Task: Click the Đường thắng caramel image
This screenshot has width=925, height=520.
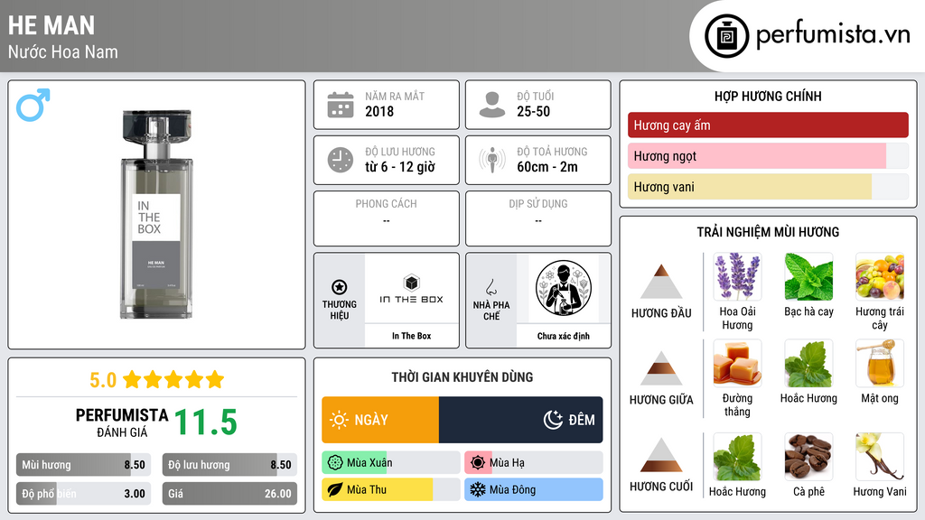Action: click(x=737, y=363)
